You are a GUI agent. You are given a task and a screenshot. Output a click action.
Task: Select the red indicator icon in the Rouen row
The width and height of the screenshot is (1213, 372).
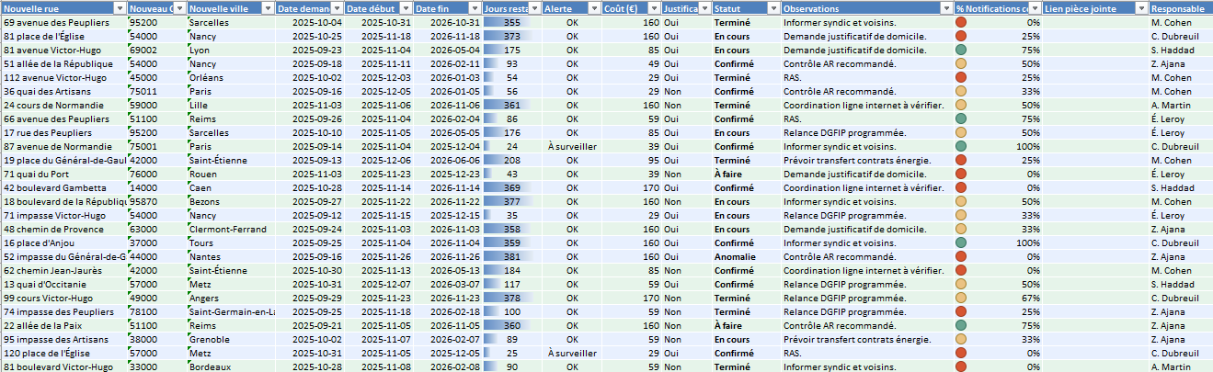pos(961,174)
